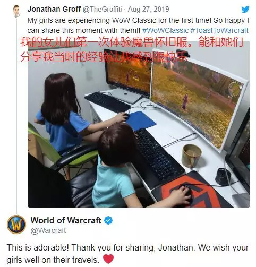The image size is (256, 267).
Task: Click the cup on the desk in photo
Action: [x=192, y=156]
